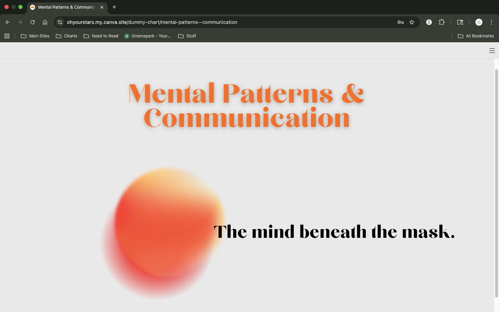Open a new browser tab

point(114,7)
